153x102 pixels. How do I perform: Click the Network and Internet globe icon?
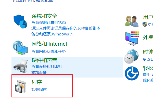20,48
